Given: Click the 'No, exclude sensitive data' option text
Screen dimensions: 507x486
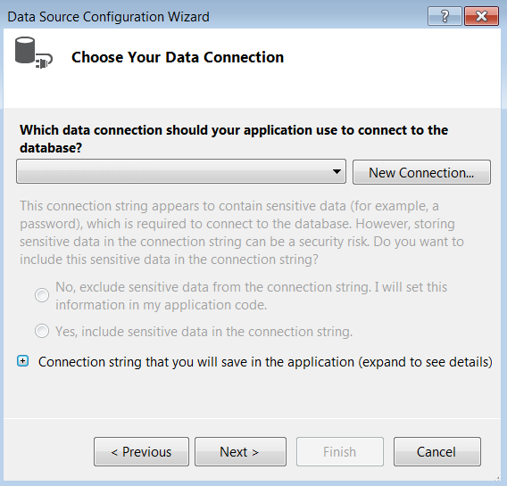Looking at the screenshot, I should [x=251, y=296].
